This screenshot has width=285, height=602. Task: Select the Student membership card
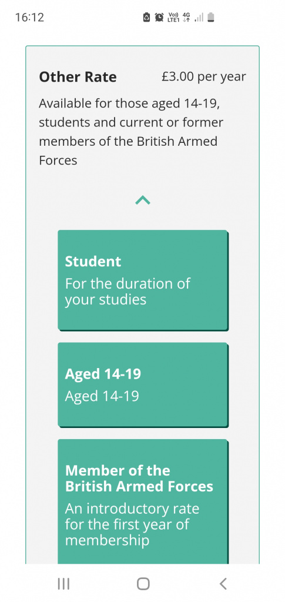143,280
